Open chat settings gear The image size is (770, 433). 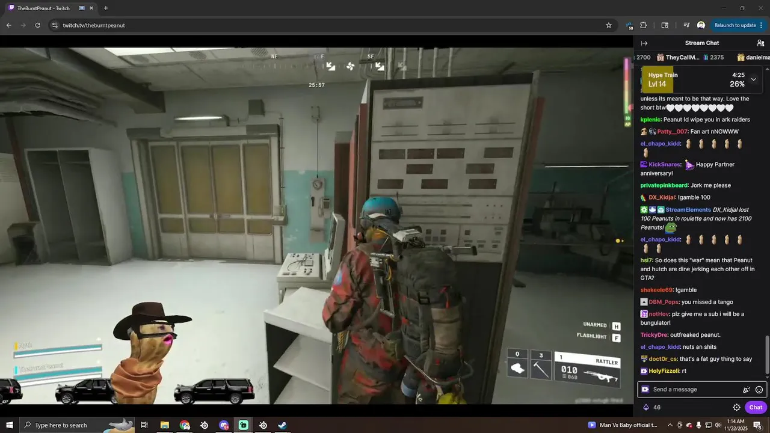click(x=736, y=407)
